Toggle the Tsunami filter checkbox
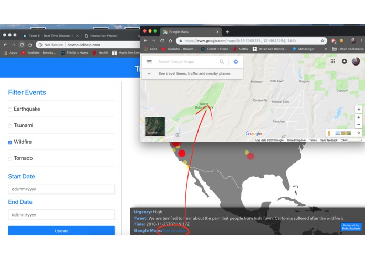The image size is (365, 259). pos(10,126)
